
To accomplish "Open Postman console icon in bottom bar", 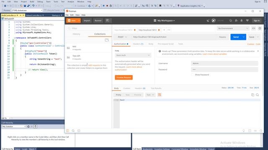I will [79, 131].
